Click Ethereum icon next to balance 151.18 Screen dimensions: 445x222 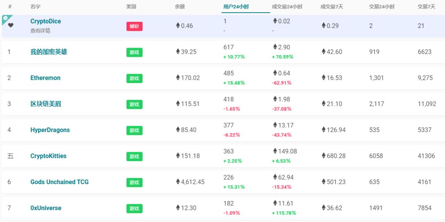pos(178,155)
